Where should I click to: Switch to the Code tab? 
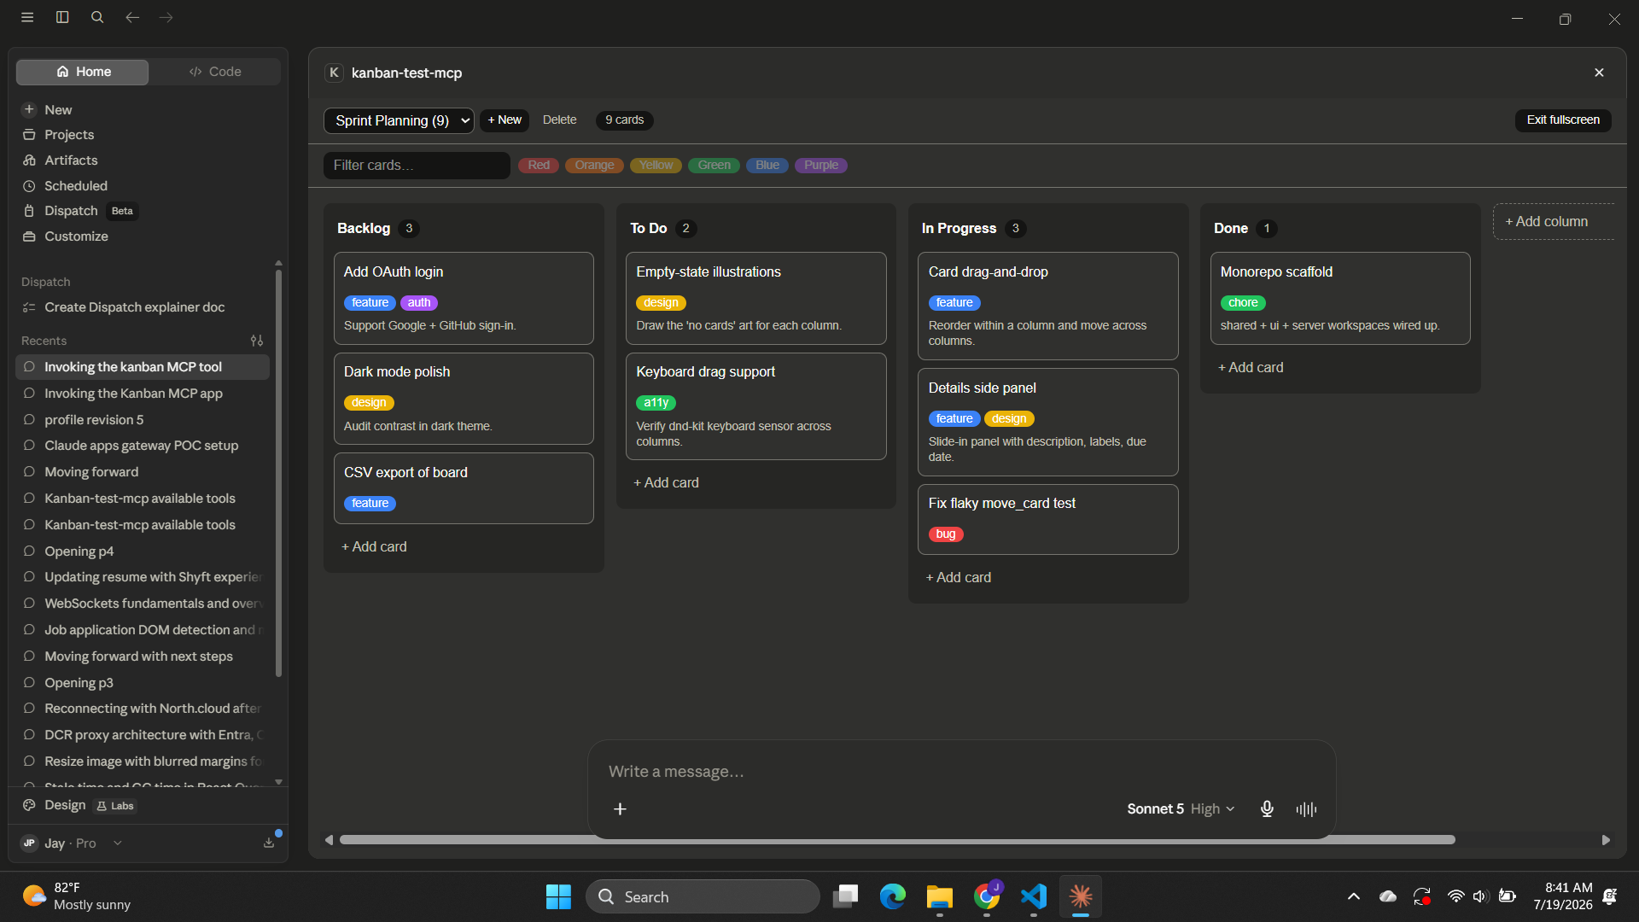(215, 72)
